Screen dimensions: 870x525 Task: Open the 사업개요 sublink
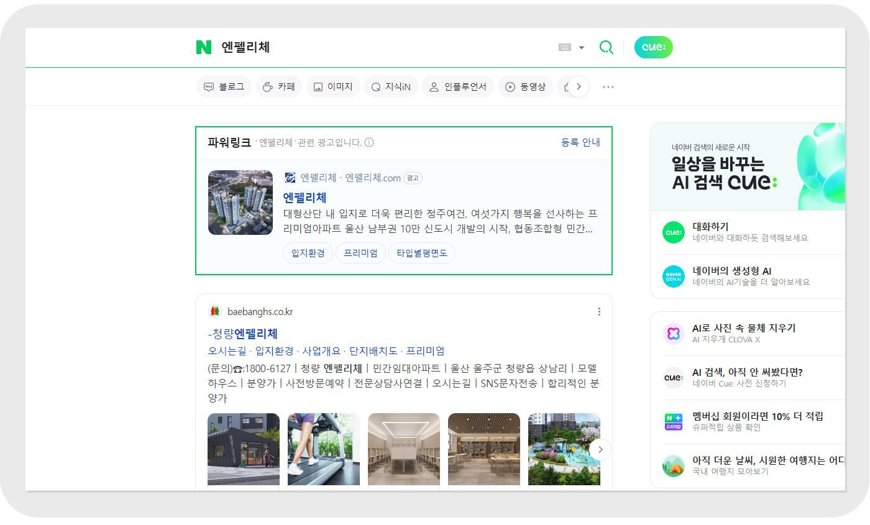click(x=321, y=351)
